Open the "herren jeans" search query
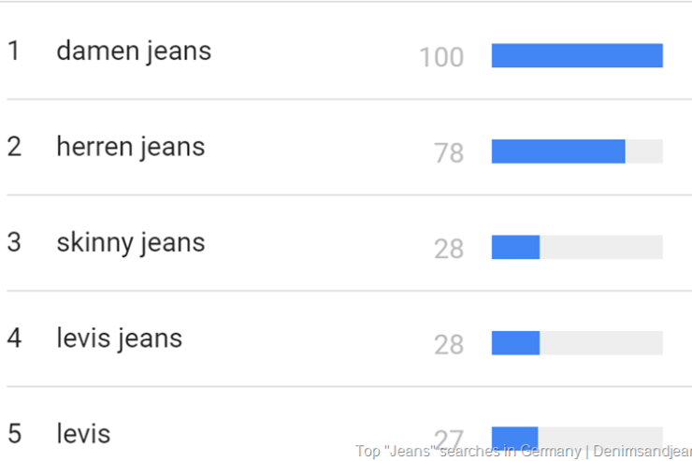Screen dimensions: 692x461 tap(130, 147)
